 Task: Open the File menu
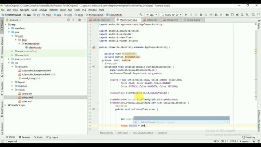(2, 10)
